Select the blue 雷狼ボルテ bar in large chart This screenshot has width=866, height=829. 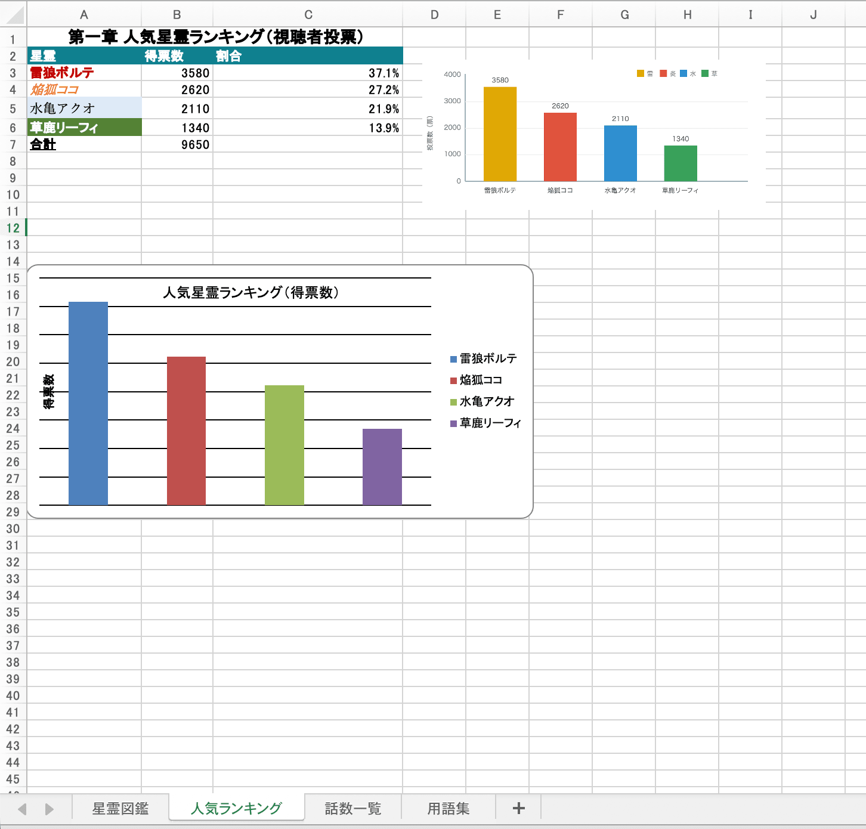pos(88,403)
